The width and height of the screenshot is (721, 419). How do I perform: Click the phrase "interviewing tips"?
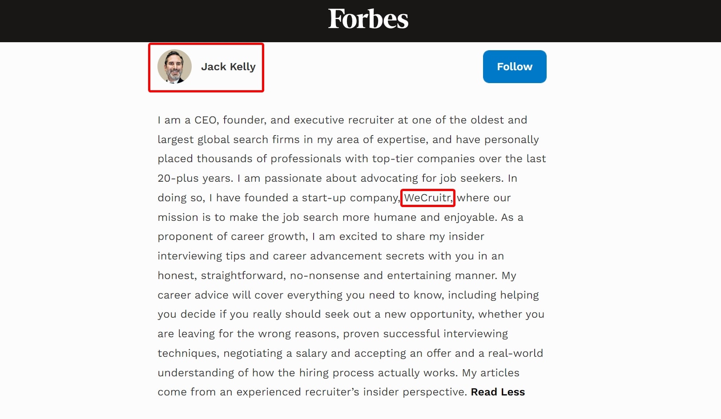tap(201, 256)
